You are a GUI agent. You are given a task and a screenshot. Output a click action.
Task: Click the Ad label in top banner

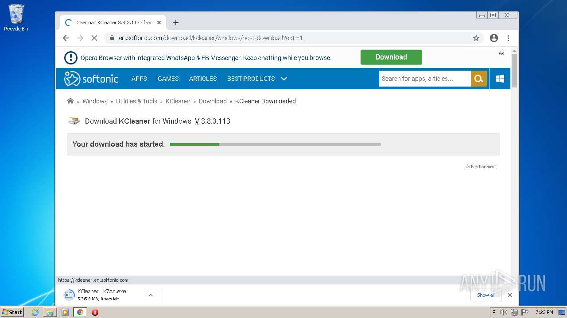coord(501,53)
